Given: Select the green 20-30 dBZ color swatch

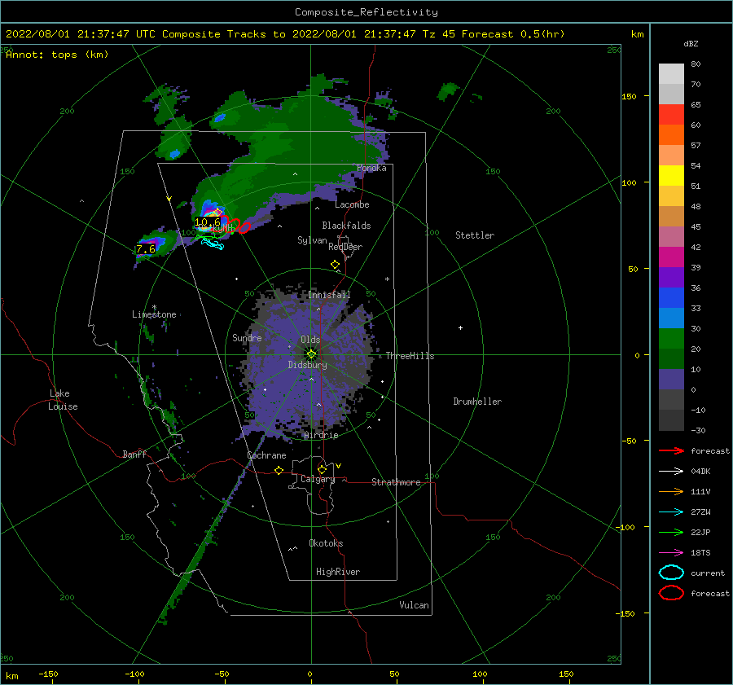Looking at the screenshot, I should click(x=671, y=339).
